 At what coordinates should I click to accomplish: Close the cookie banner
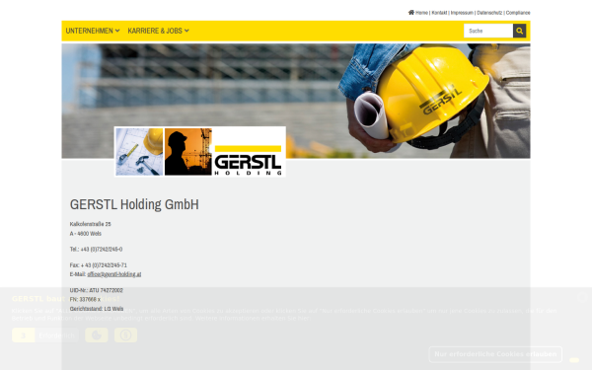pos(582,298)
